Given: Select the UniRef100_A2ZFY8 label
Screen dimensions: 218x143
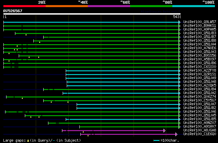Looking at the screenshot, I should 200,71.
